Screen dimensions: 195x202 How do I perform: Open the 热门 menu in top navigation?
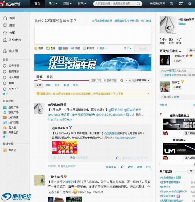53,4
